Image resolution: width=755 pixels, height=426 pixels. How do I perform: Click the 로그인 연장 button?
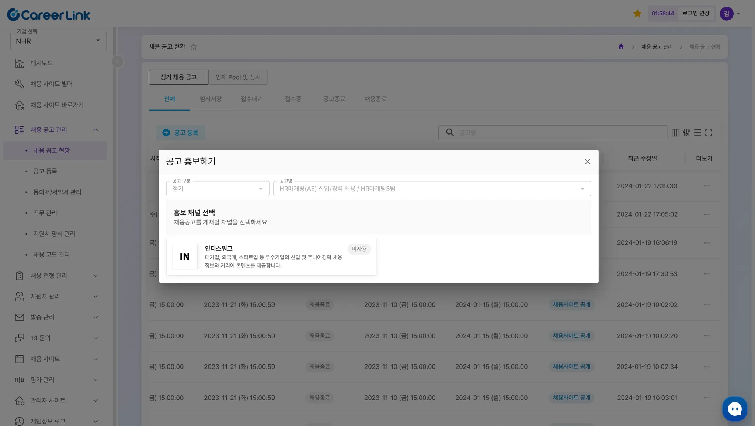pyautogui.click(x=696, y=14)
